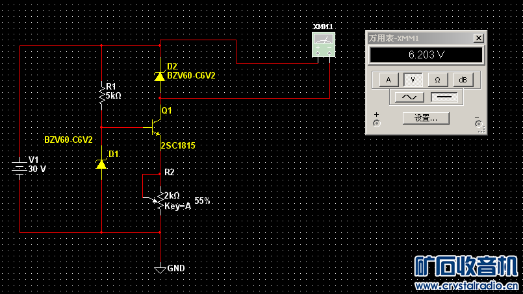Switch multimeter to voltmeter mode V
The height and width of the screenshot is (294, 523).
click(413, 80)
